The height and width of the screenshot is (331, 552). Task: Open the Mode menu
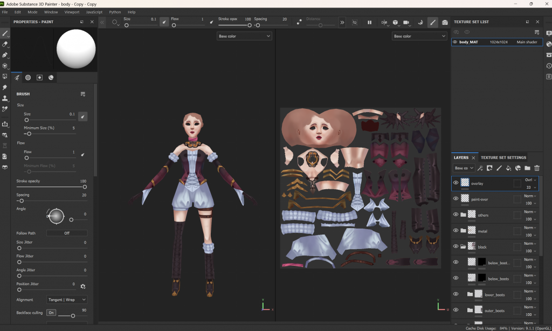[32, 12]
